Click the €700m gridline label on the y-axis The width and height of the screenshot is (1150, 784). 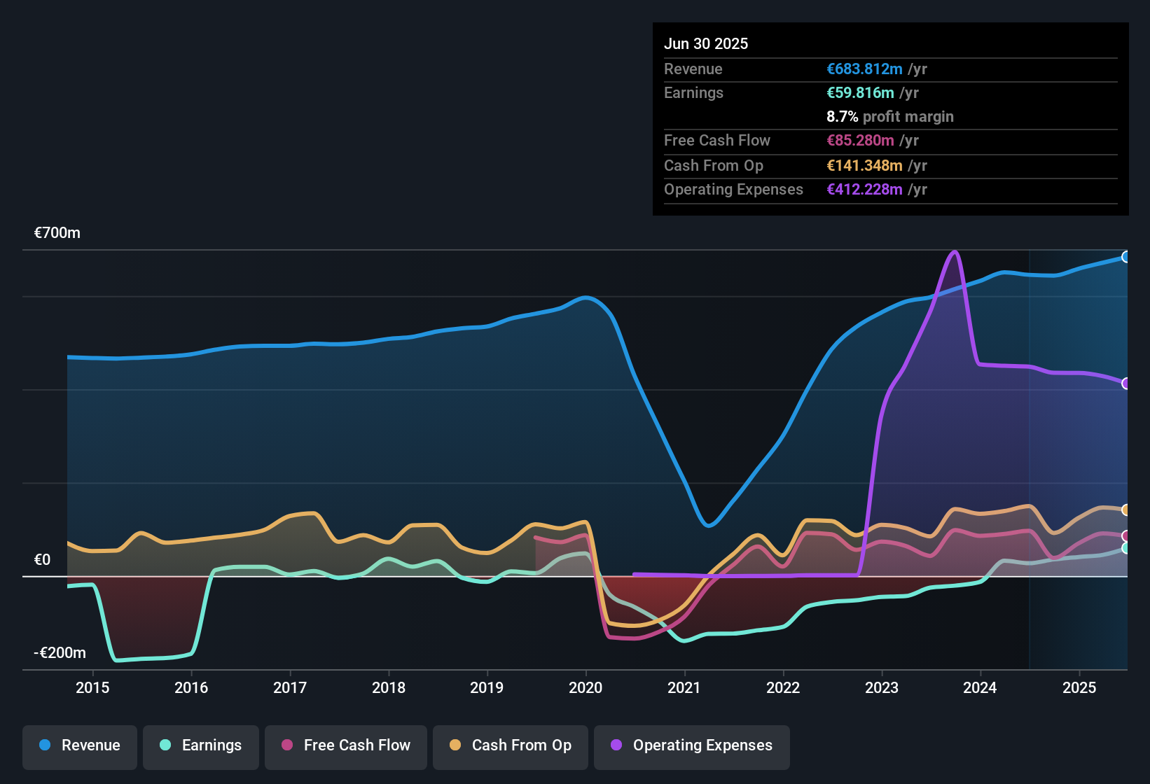point(57,232)
